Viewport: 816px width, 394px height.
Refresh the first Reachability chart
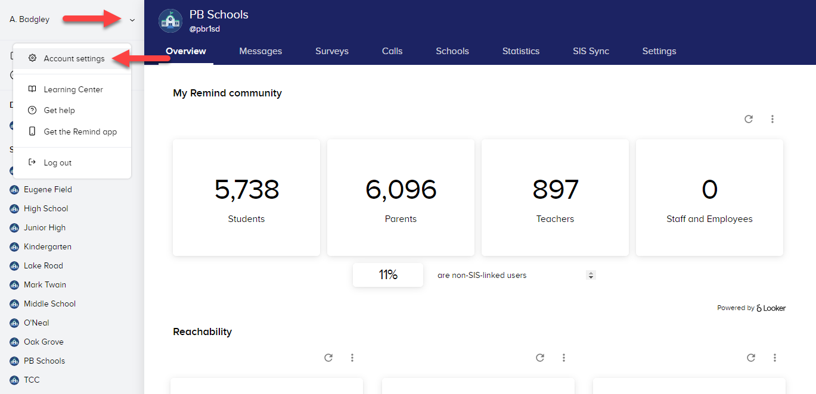point(328,358)
